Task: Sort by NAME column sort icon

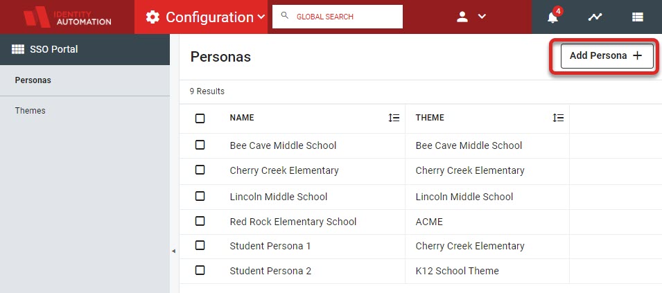Action: (x=394, y=118)
